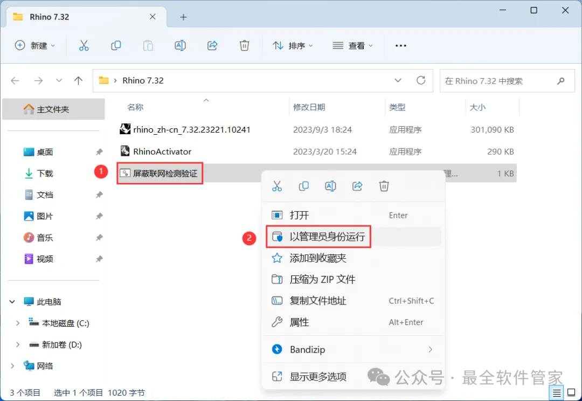Click the Copy icon in the context menu
Screen dimensions: 582x401
(x=303, y=186)
